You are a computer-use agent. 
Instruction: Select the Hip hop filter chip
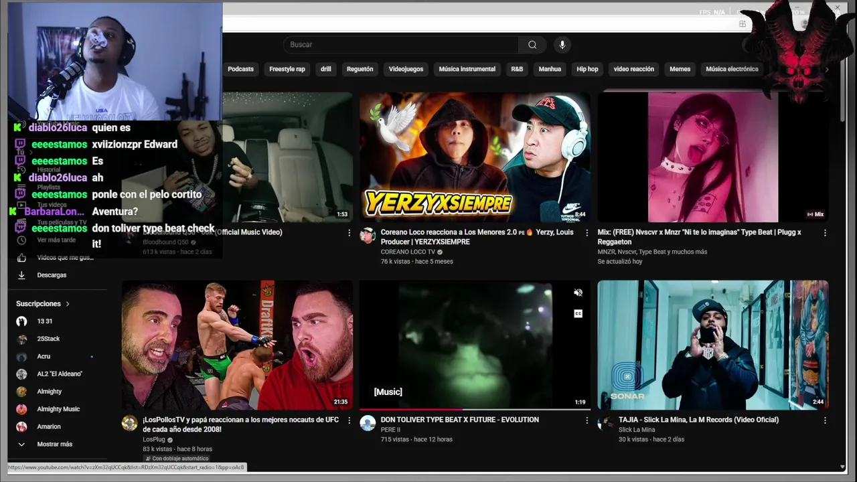point(587,69)
